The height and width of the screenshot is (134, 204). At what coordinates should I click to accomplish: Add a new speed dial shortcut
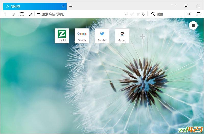coord(143,36)
